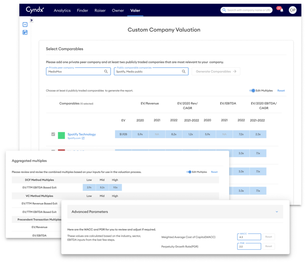Click the Cyndx logo
Image resolution: width=305 pixels, height=263 pixels.
[x=35, y=10]
